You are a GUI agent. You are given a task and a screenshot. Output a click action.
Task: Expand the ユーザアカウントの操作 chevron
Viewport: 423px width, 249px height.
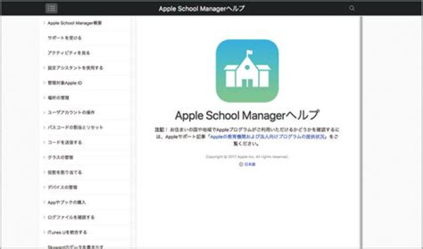coord(44,113)
